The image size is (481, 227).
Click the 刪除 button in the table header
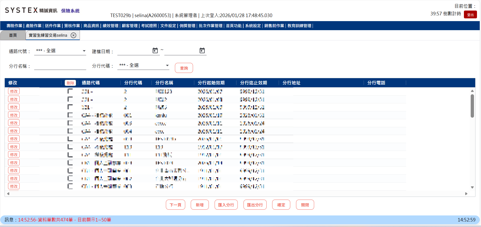[70, 83]
